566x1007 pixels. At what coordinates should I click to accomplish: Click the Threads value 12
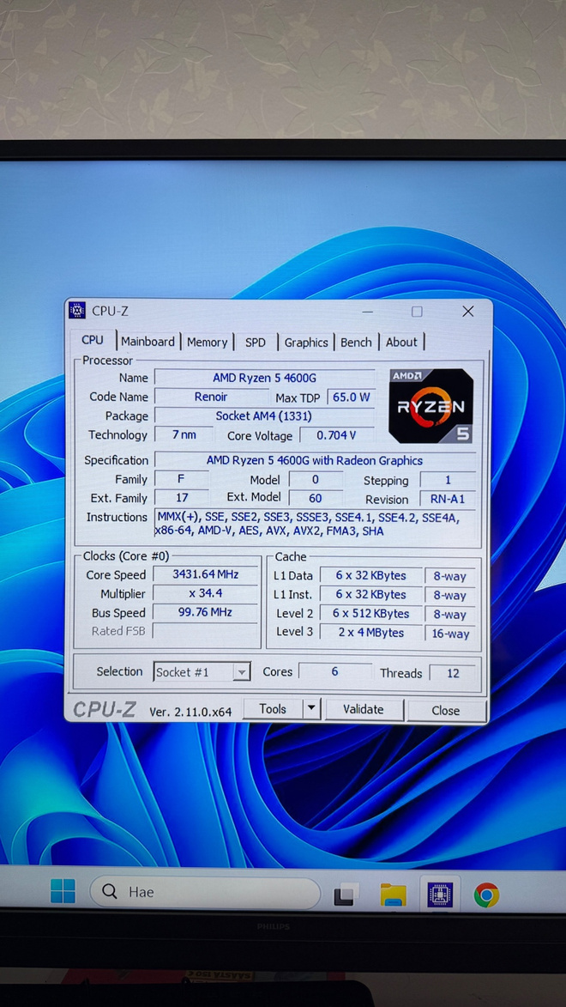(453, 673)
